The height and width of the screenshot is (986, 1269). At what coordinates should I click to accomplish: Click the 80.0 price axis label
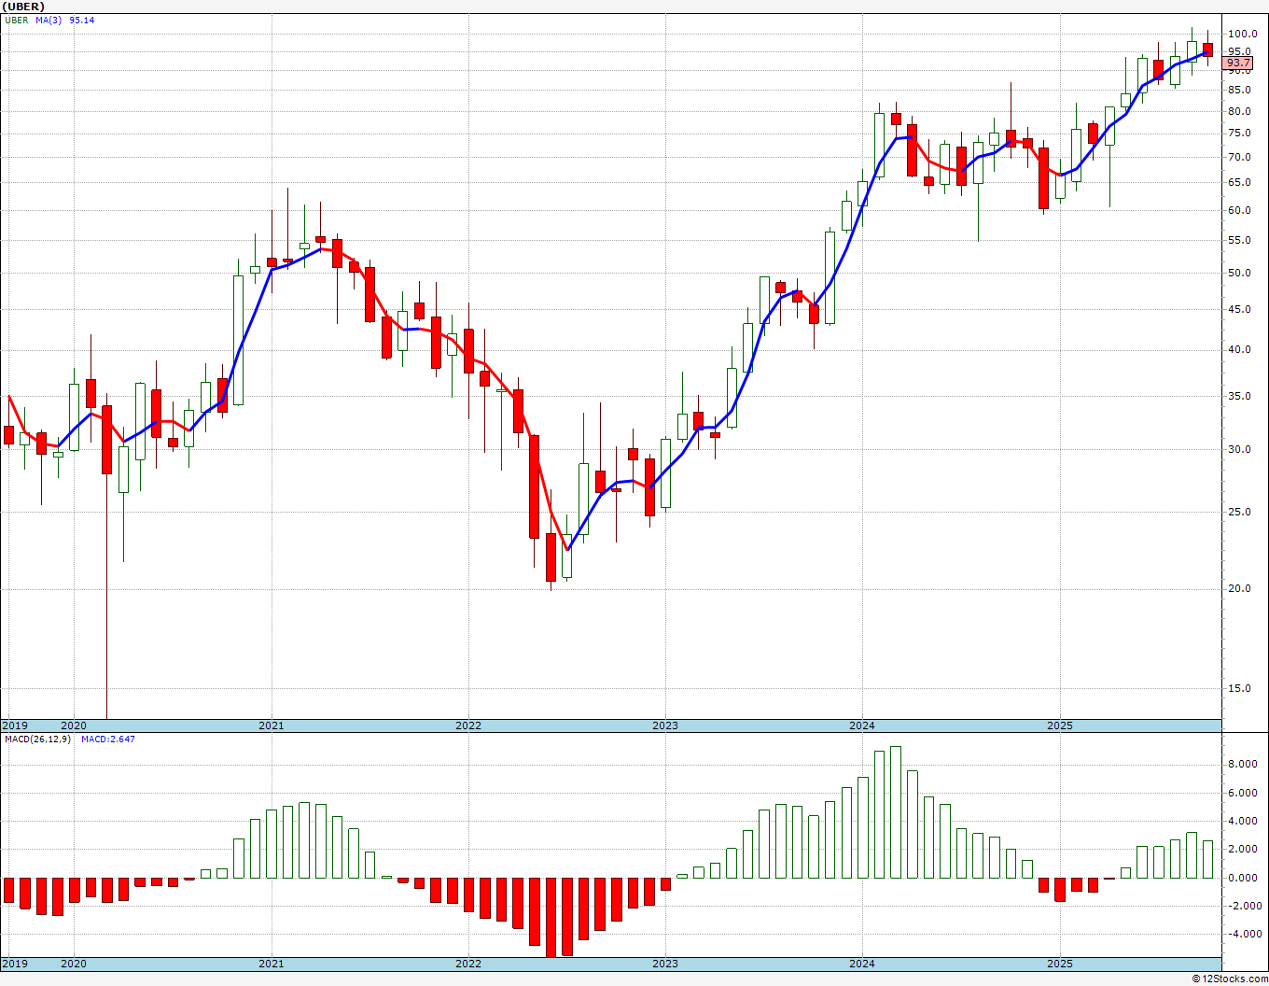1239,112
